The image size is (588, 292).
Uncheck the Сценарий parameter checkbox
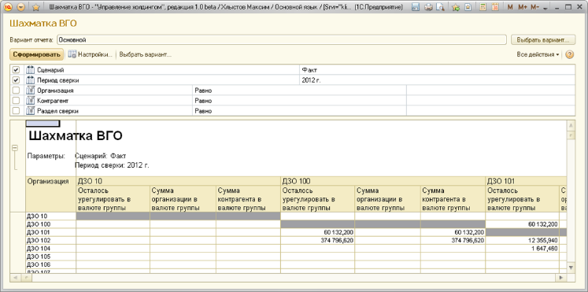pos(16,70)
